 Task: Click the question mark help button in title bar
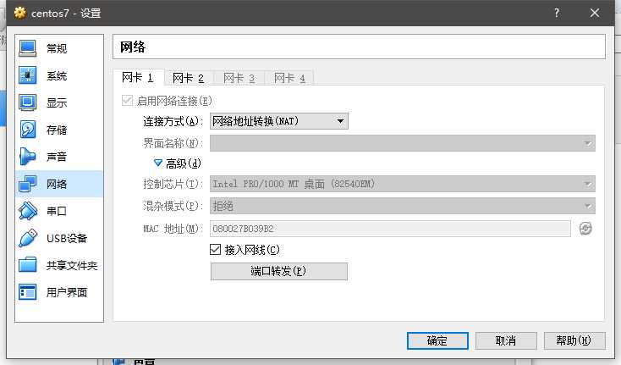(557, 13)
